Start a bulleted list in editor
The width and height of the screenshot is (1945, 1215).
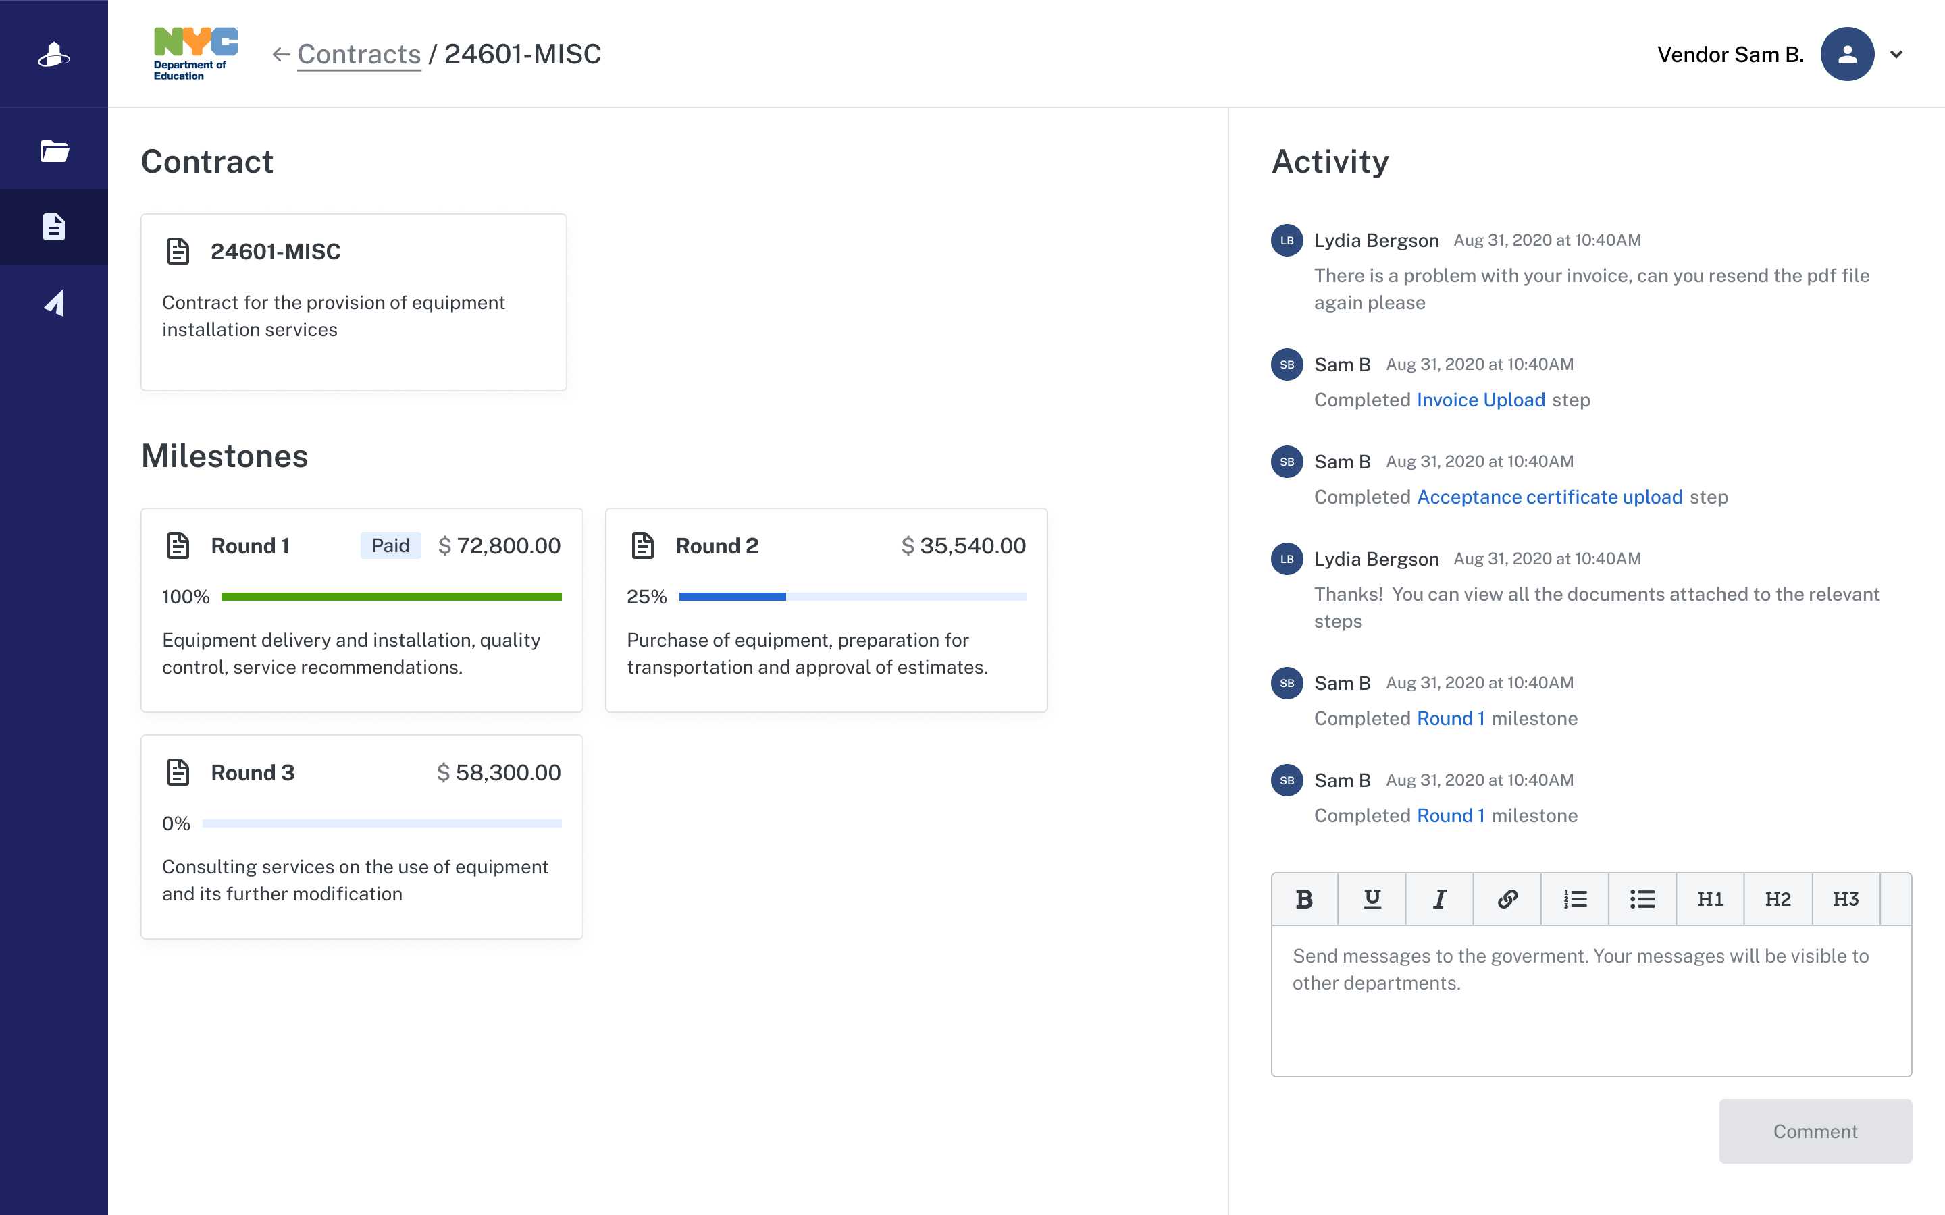(1642, 899)
